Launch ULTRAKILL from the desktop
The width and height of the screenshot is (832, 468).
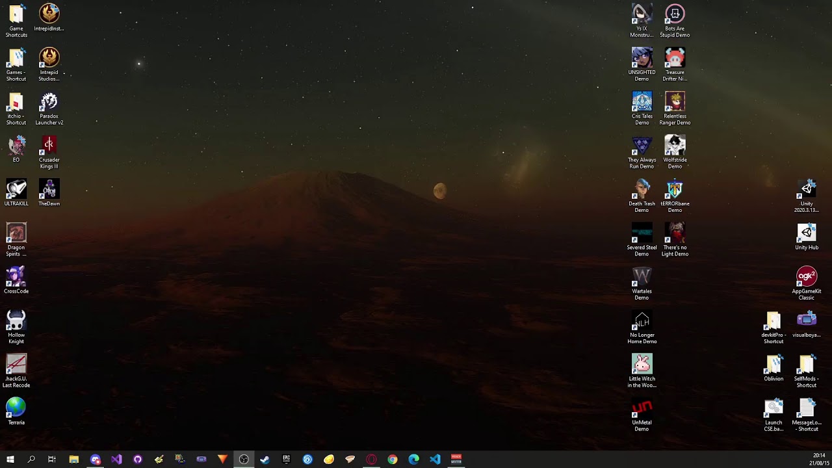(x=16, y=192)
